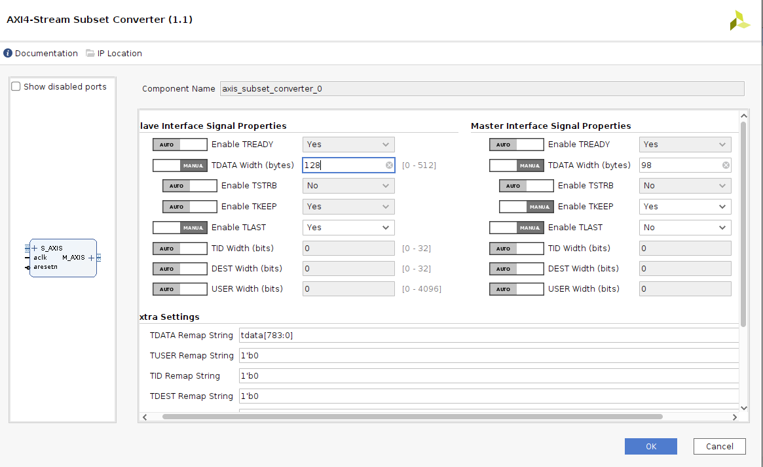Viewport: 763px width, 467px height.
Task: Expand the S_AXIS port plus icon
Action: click(x=35, y=249)
